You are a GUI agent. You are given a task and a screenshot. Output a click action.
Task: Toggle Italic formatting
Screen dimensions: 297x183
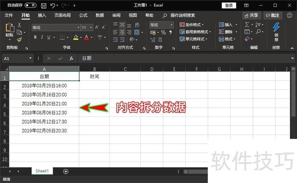click(42, 37)
